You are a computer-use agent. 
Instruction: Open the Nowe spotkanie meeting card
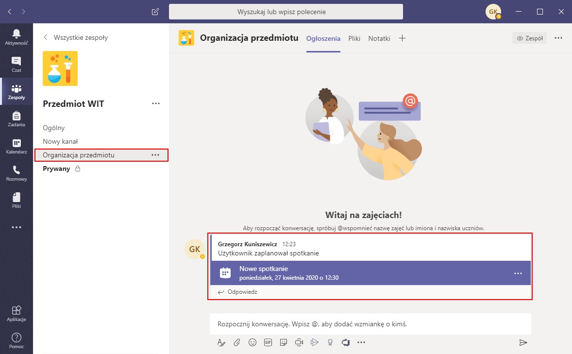coord(370,273)
